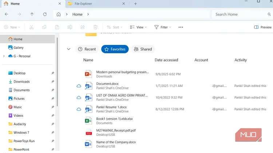Click the Back navigation arrow
The width and height of the screenshot is (273, 153).
coord(7,14)
